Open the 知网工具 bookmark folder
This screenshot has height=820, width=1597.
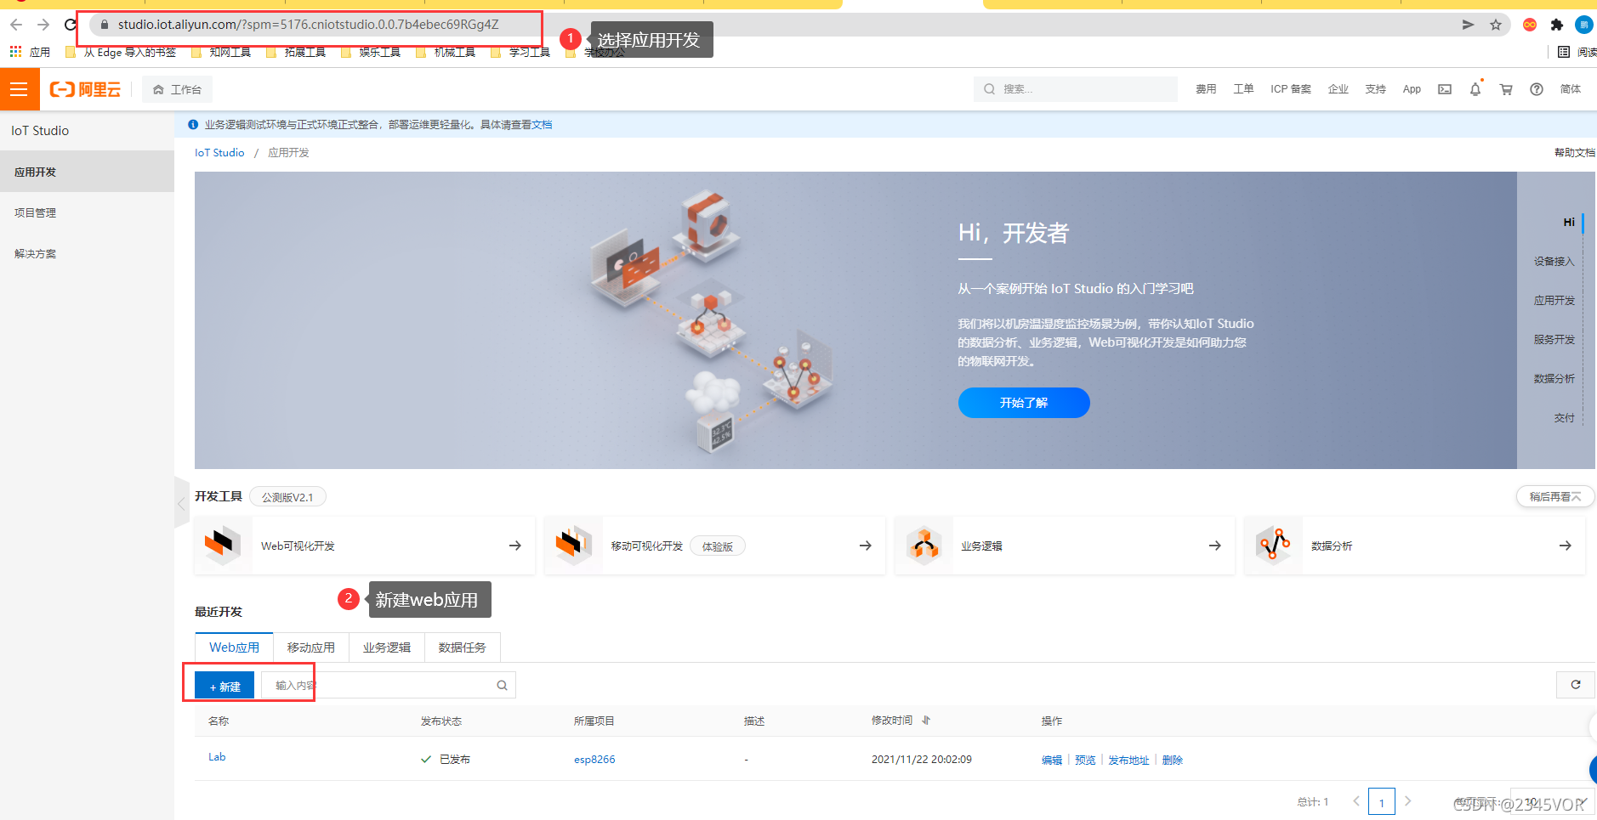pos(221,53)
